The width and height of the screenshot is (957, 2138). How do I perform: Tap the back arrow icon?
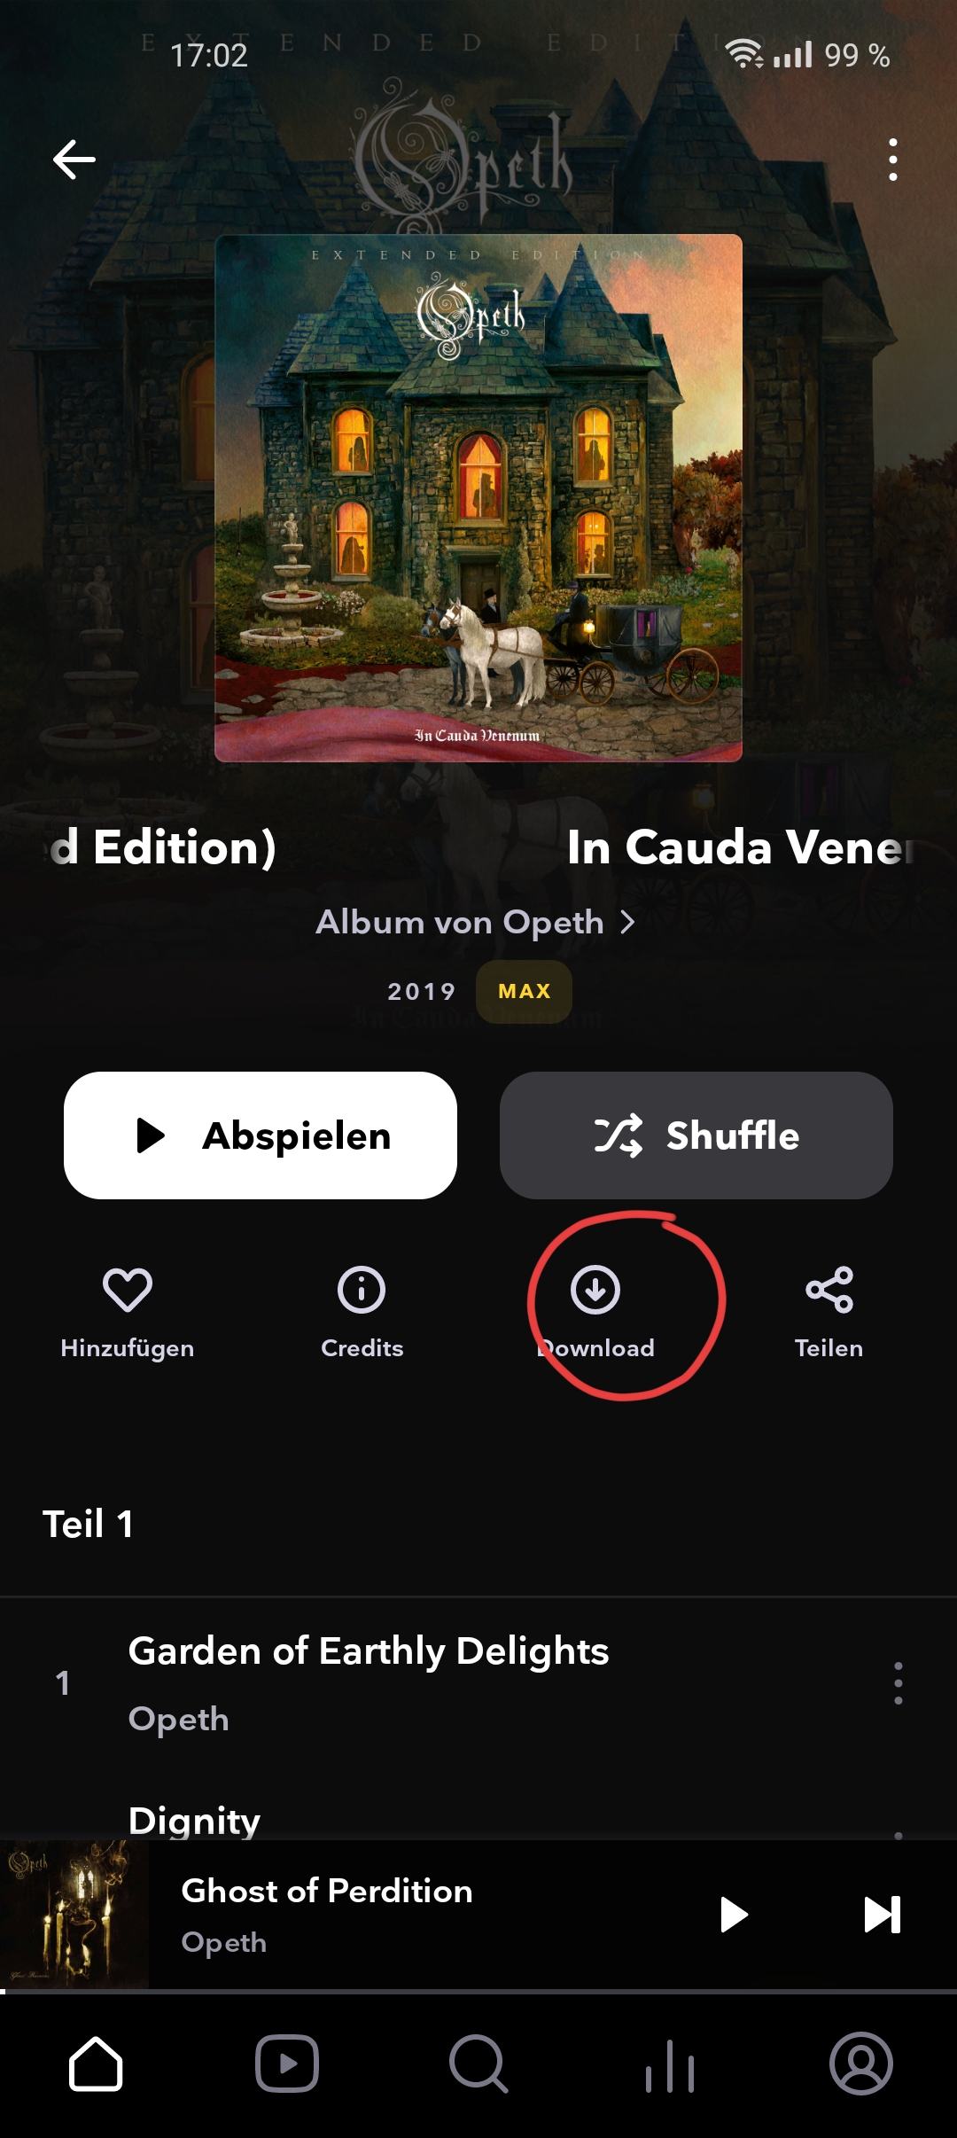point(74,160)
